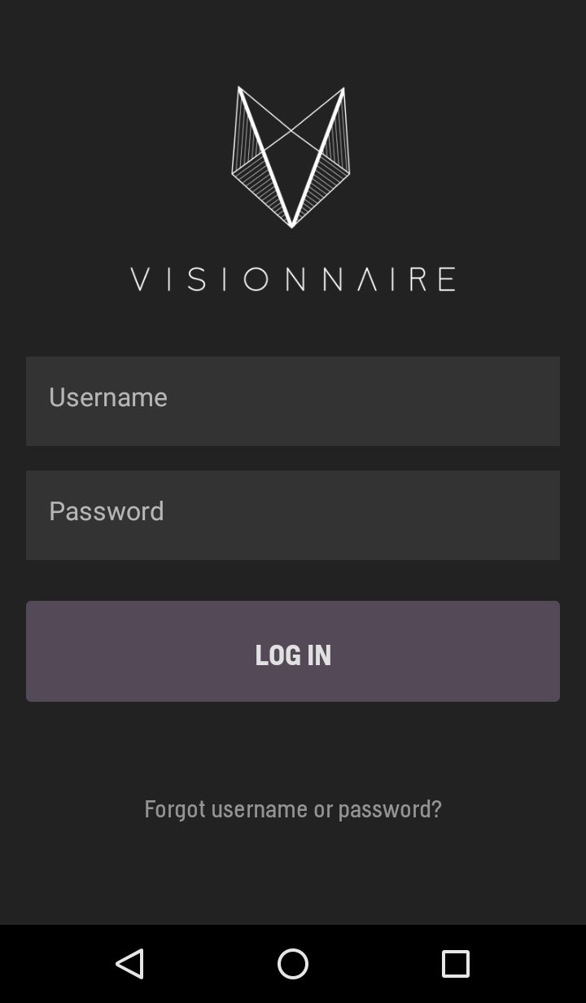586x1003 pixels.
Task: Select the geometric fox emblem above VISIONNAIRE
Action: click(293, 156)
